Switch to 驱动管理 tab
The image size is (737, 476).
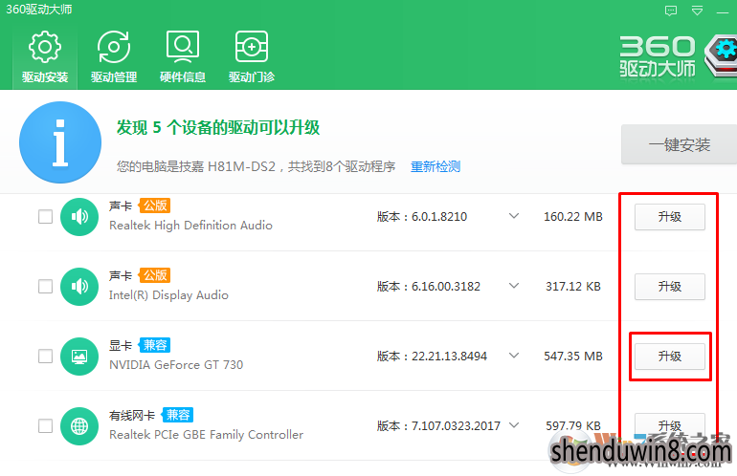pyautogui.click(x=113, y=57)
